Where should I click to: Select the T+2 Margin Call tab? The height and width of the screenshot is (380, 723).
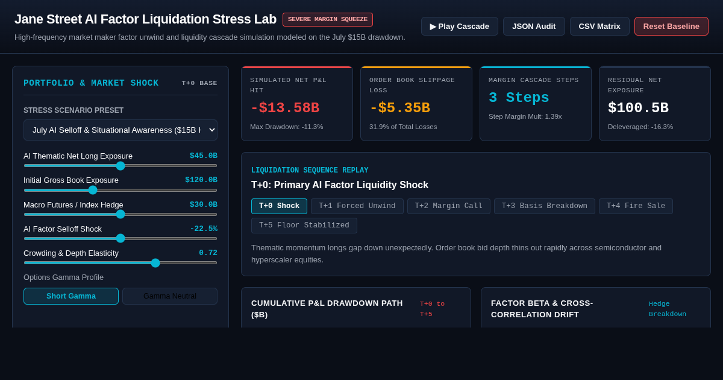449,206
